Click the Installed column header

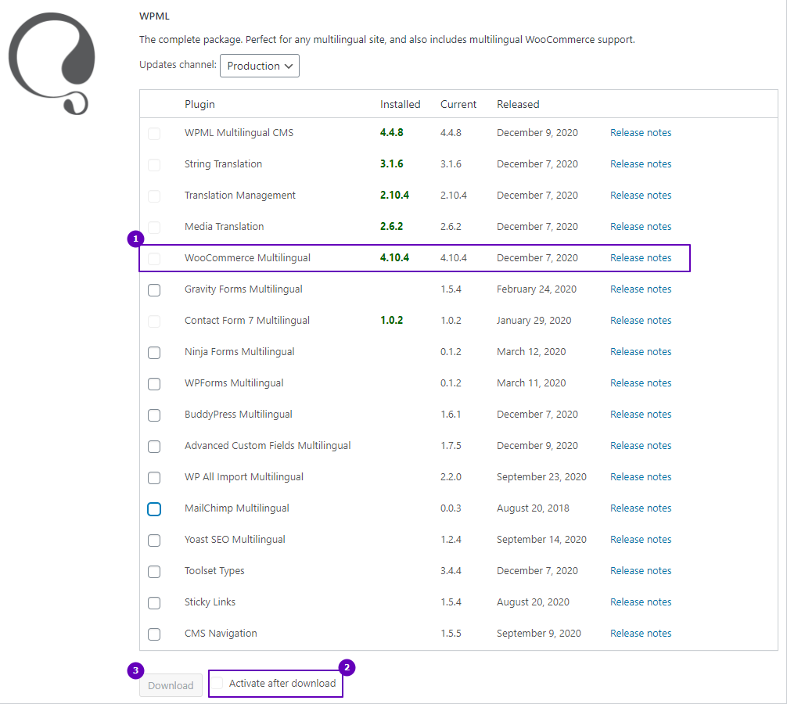[400, 104]
